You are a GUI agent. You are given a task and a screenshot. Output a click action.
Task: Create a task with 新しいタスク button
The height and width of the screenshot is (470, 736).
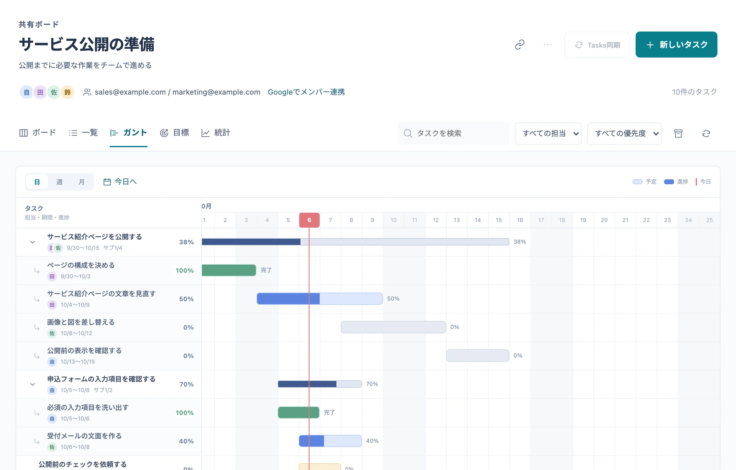(x=677, y=45)
